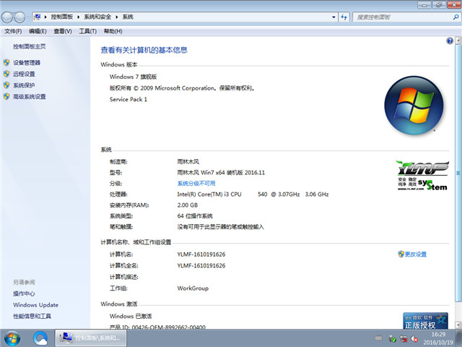Screen dimensions: 462x347
Task: Open Windows Update link
Action: 35,305
